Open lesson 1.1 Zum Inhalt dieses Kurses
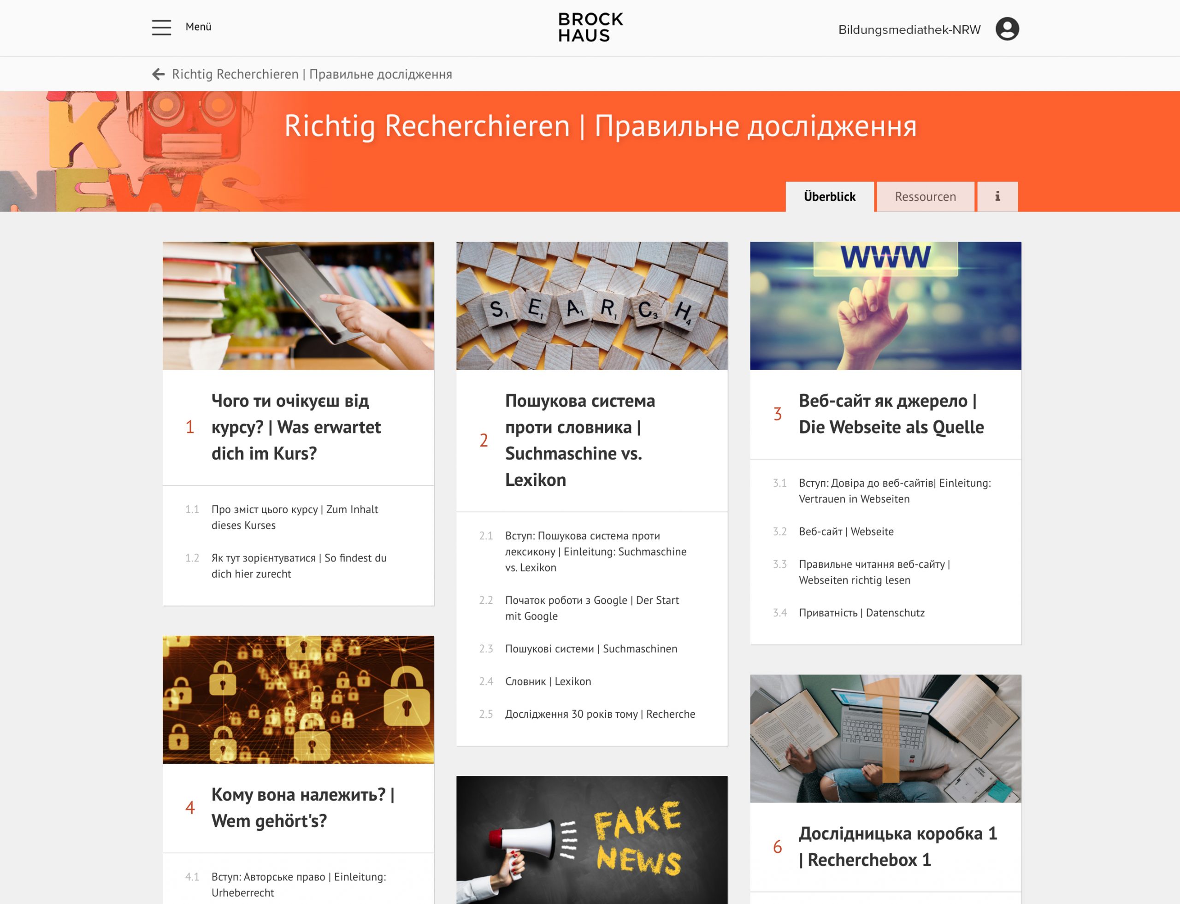 click(295, 517)
